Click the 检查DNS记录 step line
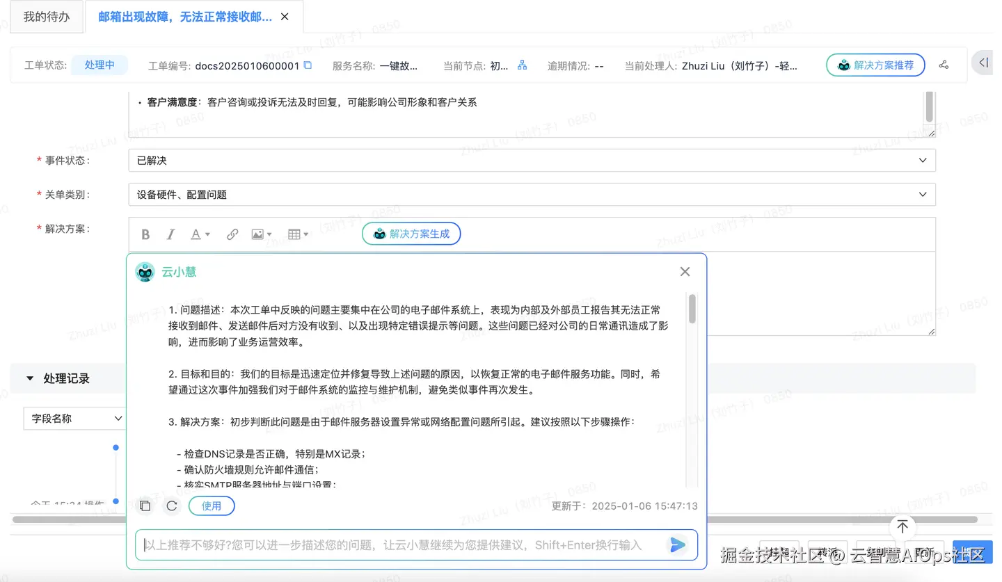The image size is (1002, 582). point(271,454)
